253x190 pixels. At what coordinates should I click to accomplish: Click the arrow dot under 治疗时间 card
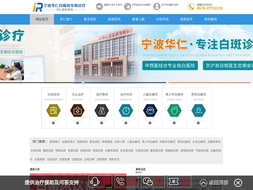point(126,123)
